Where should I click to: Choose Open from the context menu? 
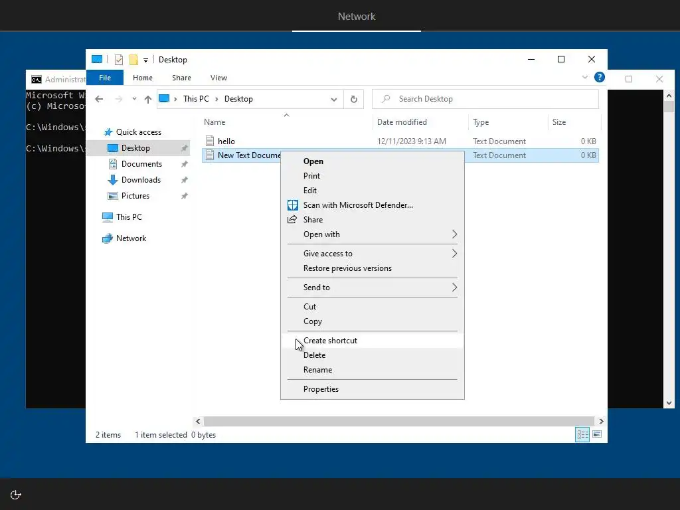pos(373,161)
